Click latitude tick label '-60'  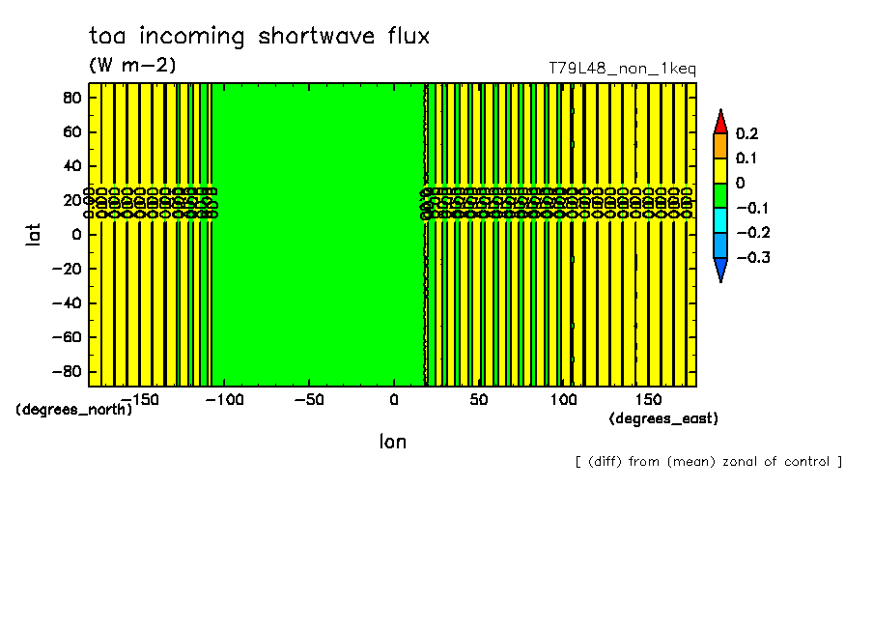coord(67,337)
